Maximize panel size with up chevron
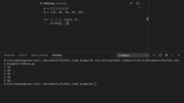 [x=172, y=55]
